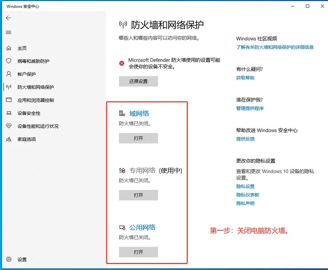Click the 有什么疑问? heading

tap(249, 69)
